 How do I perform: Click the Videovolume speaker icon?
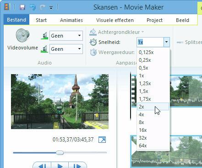pos(23,35)
